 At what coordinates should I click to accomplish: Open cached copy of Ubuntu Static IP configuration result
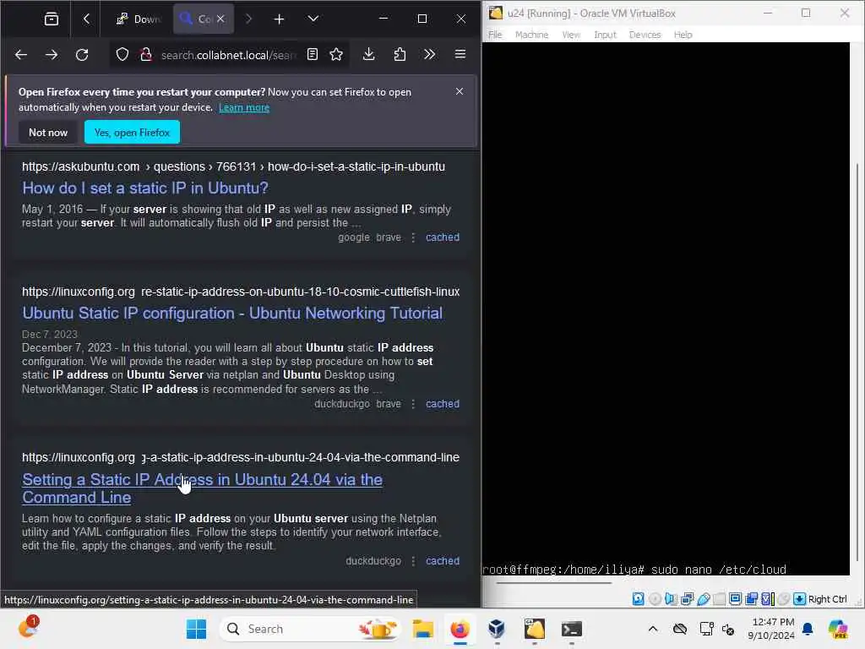coord(443,404)
